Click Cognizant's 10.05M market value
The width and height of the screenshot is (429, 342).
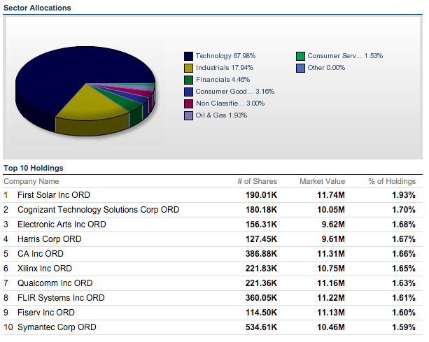click(331, 210)
